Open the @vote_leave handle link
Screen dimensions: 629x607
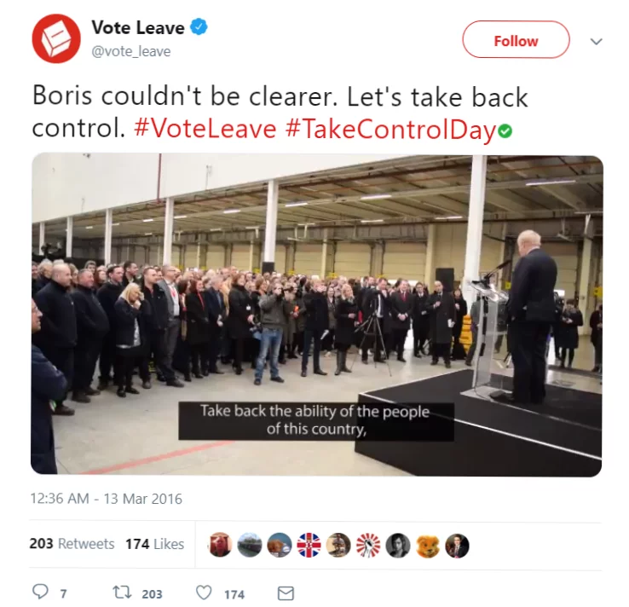pyautogui.click(x=131, y=51)
